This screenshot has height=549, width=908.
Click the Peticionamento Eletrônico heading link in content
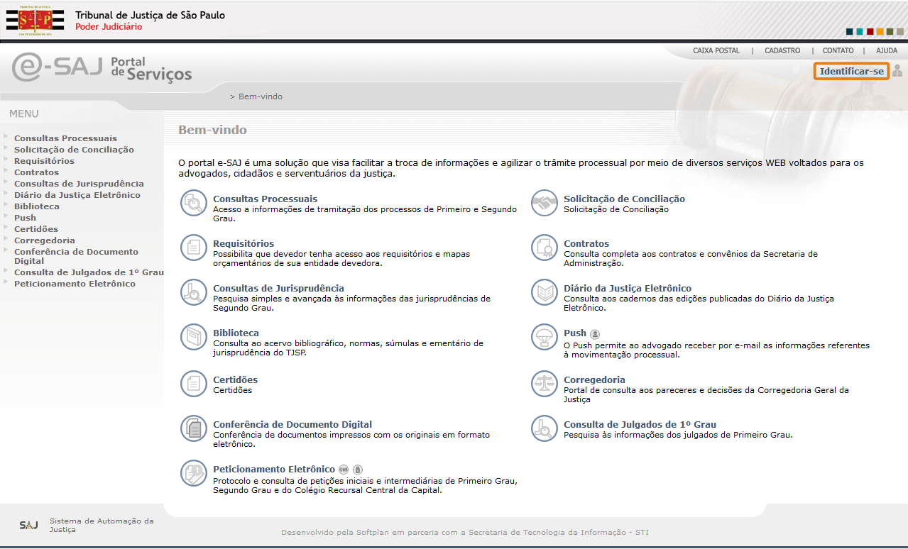[x=274, y=470]
